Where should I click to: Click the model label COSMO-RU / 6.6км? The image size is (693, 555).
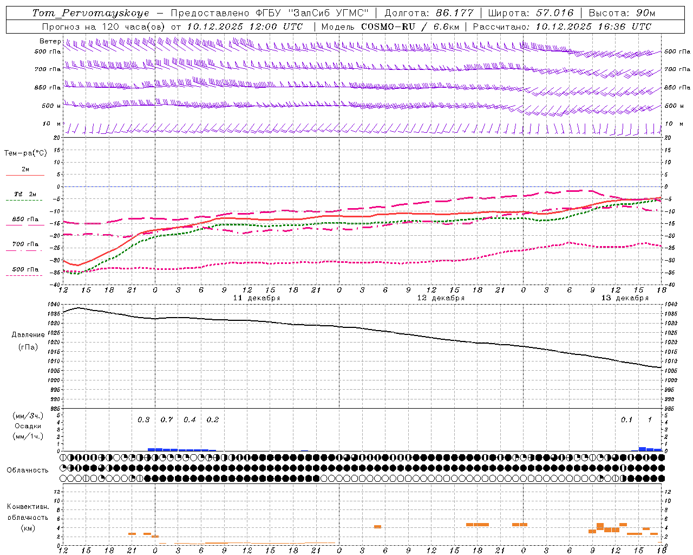coord(410,27)
